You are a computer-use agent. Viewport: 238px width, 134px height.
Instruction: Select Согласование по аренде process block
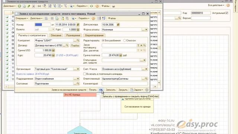tap(137, 107)
